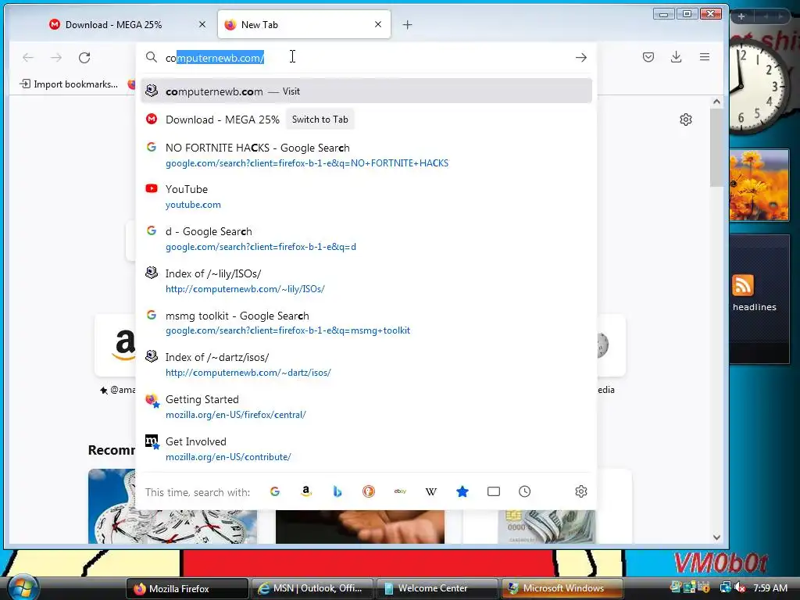Open the Firefox hamburger menu

pos(705,57)
